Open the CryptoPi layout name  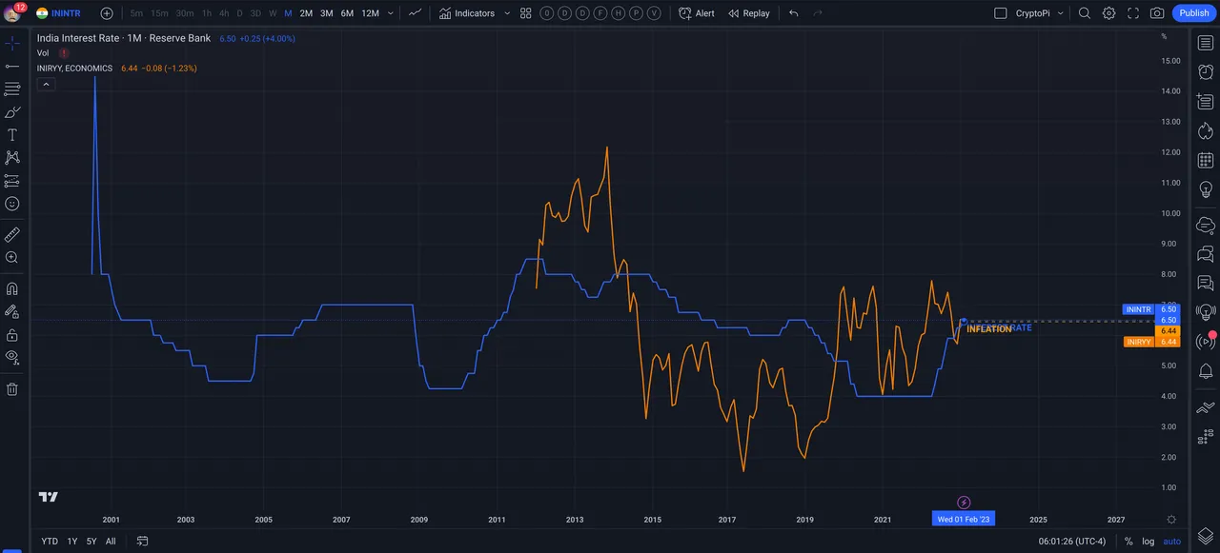1032,13
